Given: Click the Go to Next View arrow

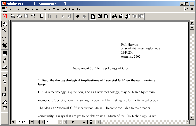Looking at the screenshot, I should point(85,16).
